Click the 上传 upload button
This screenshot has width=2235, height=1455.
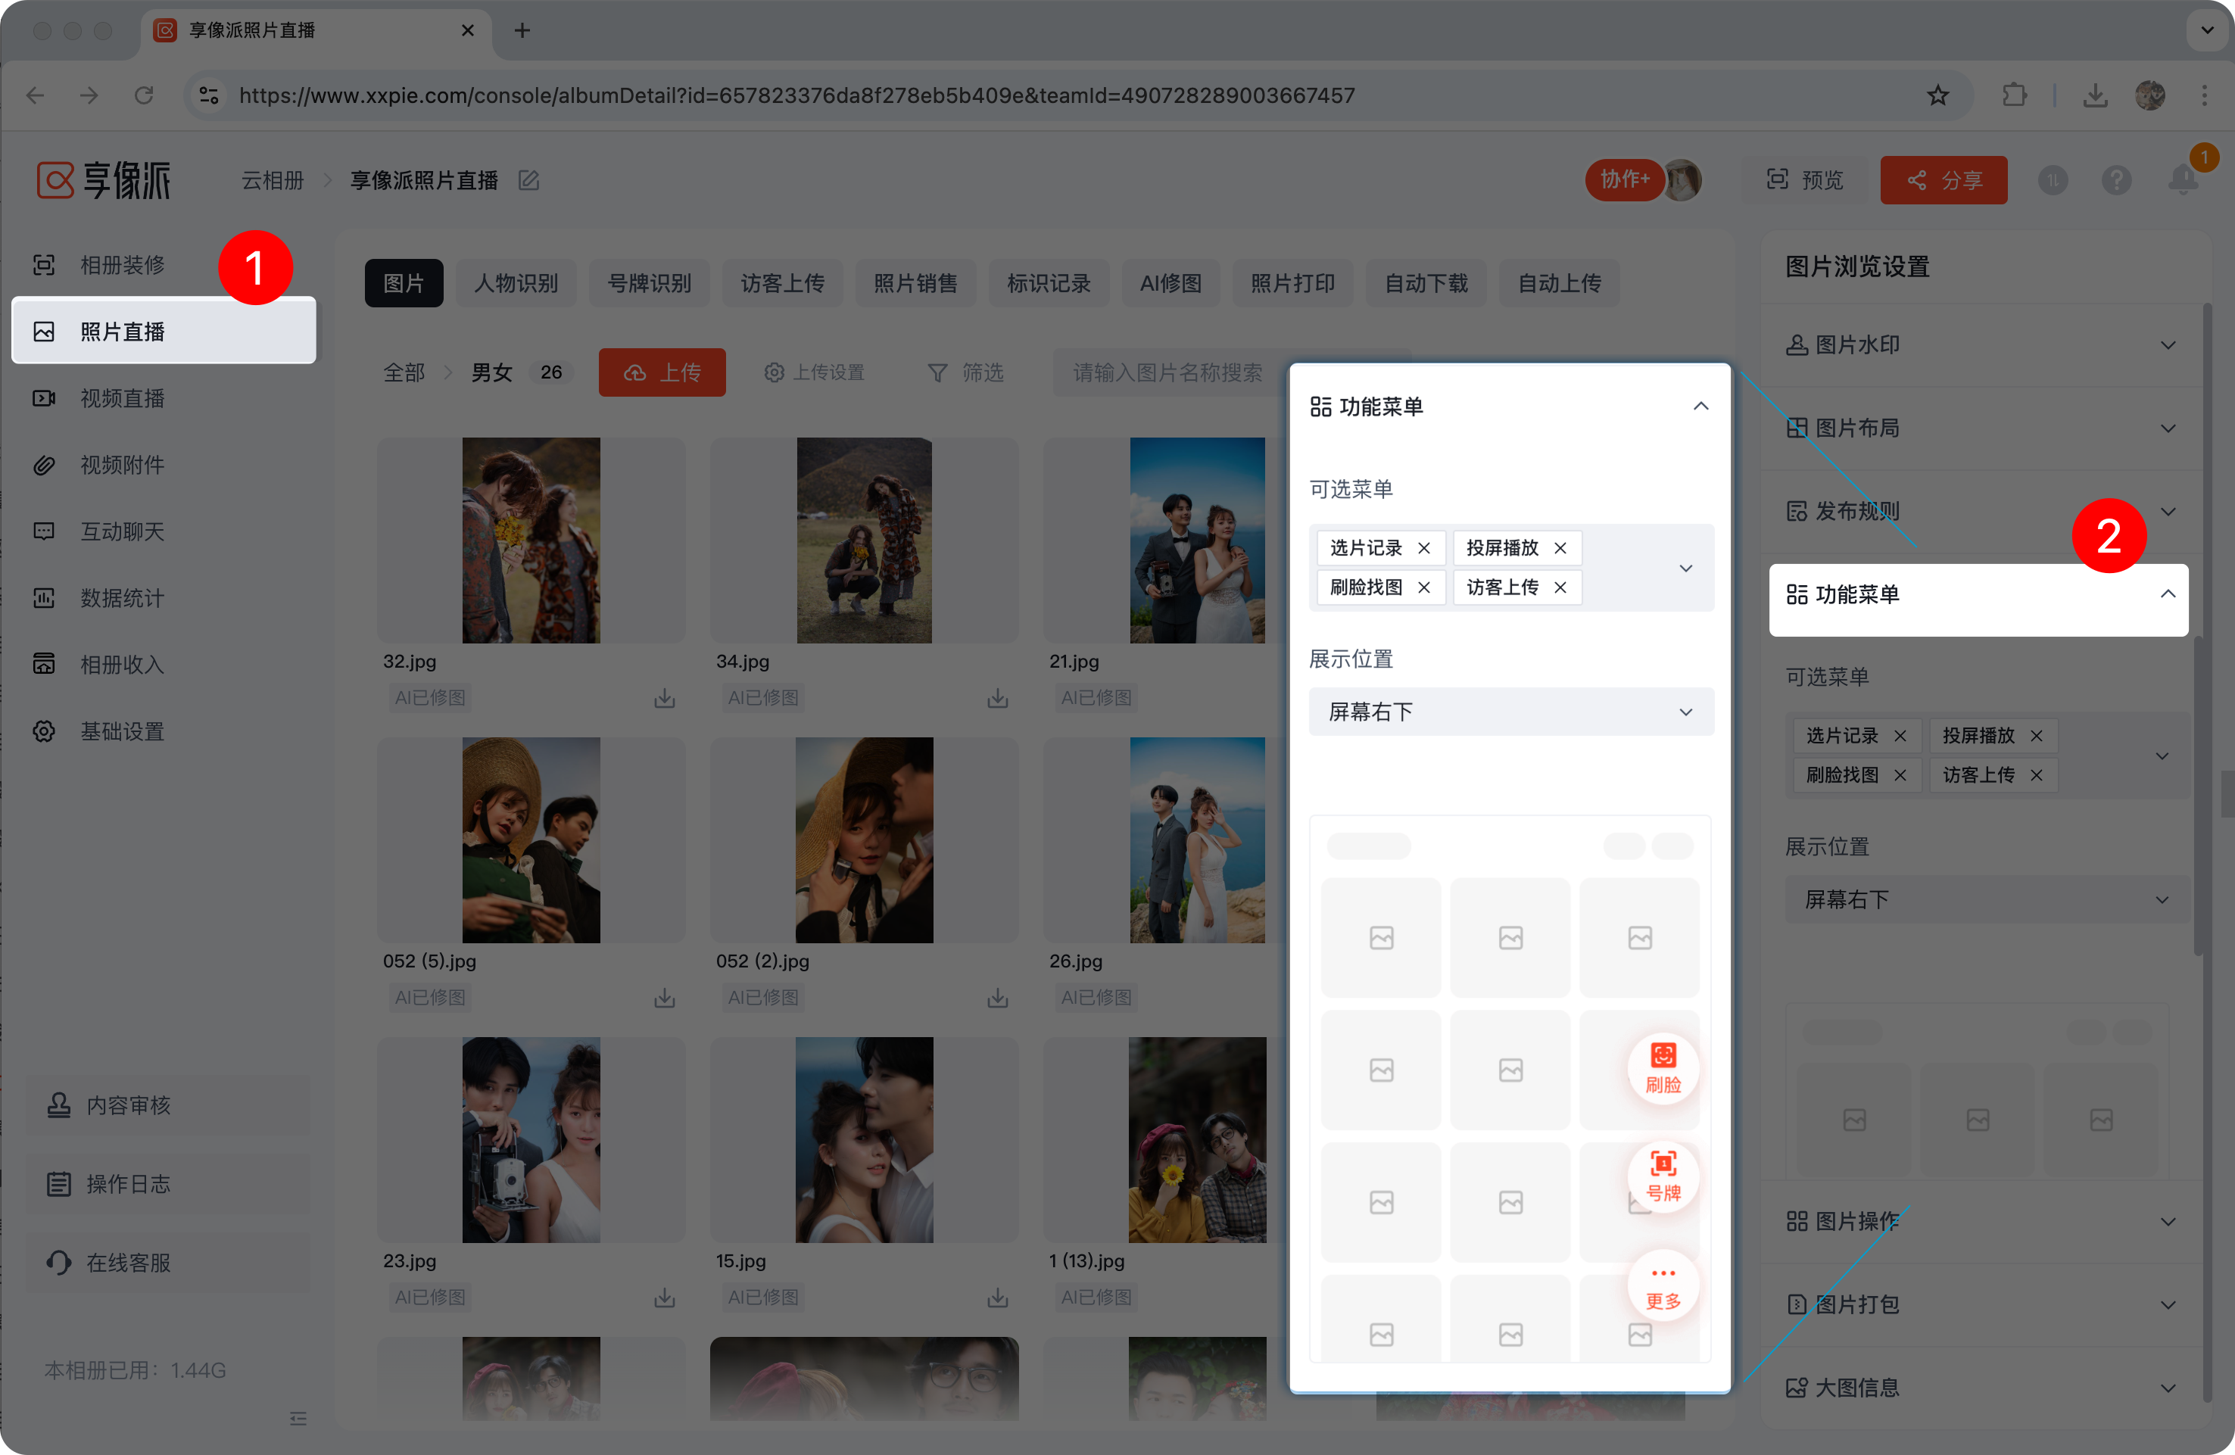click(x=662, y=372)
